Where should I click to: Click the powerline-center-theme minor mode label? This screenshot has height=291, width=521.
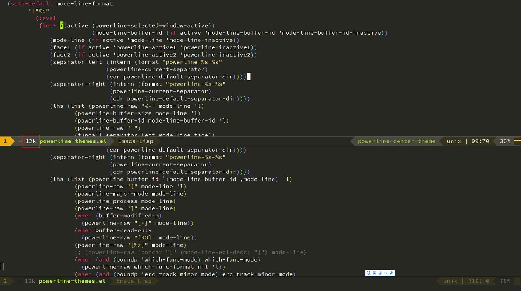click(396, 141)
